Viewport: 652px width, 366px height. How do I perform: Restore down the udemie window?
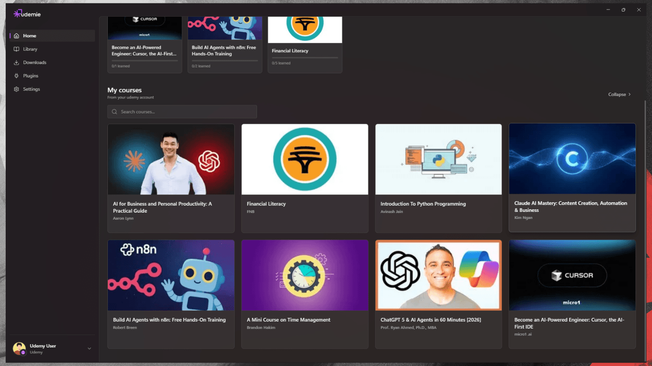click(623, 10)
